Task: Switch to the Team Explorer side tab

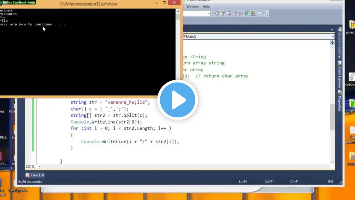Action: [x=339, y=75]
